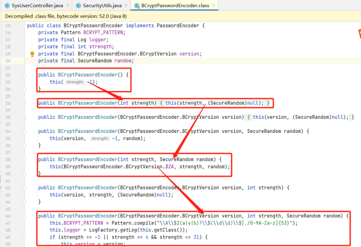Click the strength parameter hint on line 23
361x247 pixels.
[75, 82]
